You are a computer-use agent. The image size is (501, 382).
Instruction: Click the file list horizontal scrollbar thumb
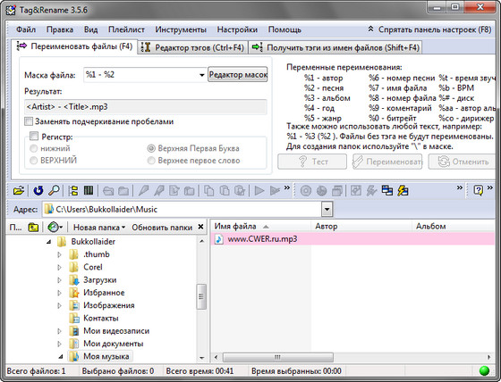point(277,357)
